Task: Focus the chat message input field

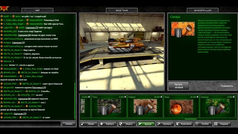Action: coord(30,124)
